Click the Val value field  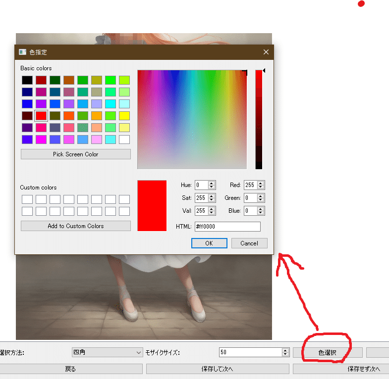202,211
